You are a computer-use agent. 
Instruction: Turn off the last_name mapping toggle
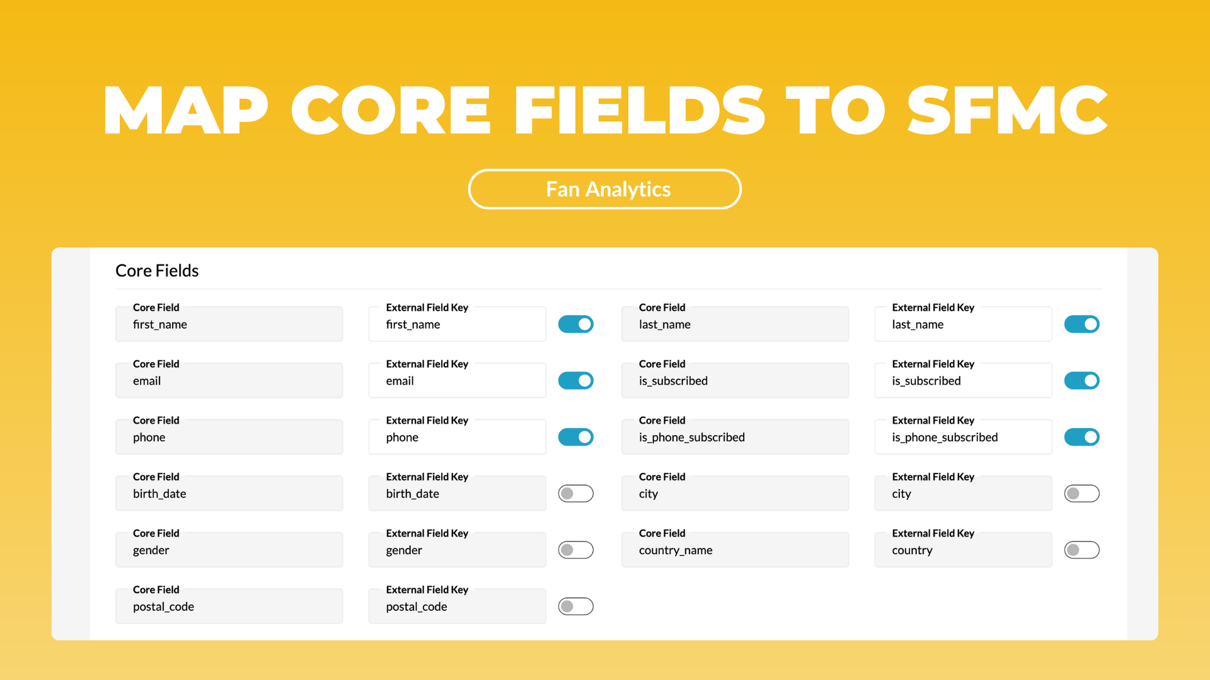pyautogui.click(x=1081, y=324)
